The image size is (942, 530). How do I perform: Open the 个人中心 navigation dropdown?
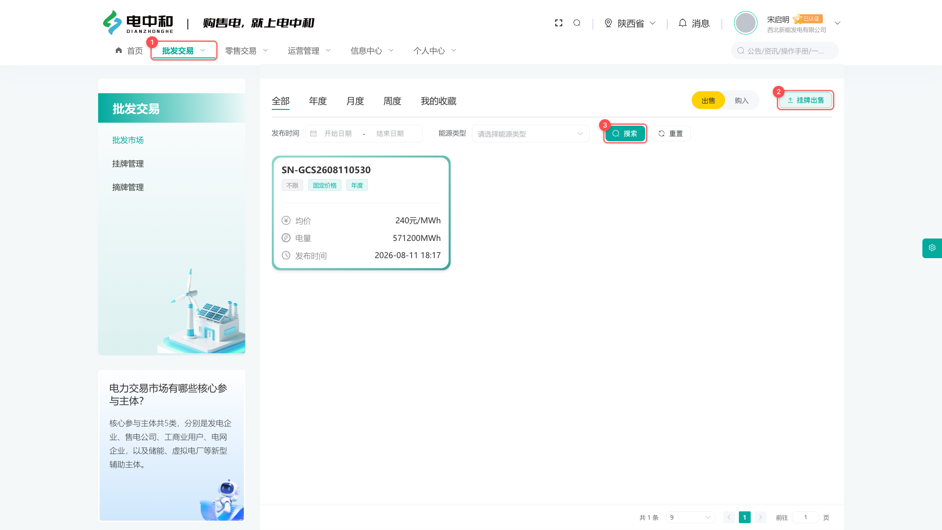(x=435, y=51)
